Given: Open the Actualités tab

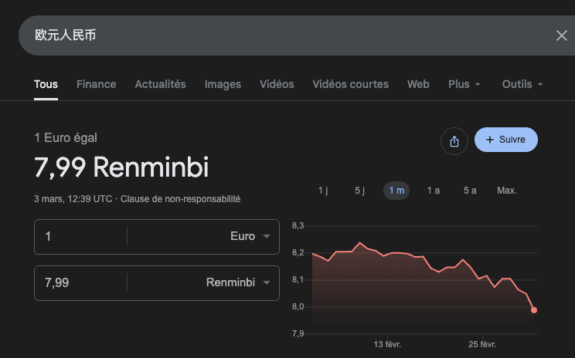Looking at the screenshot, I should point(160,84).
